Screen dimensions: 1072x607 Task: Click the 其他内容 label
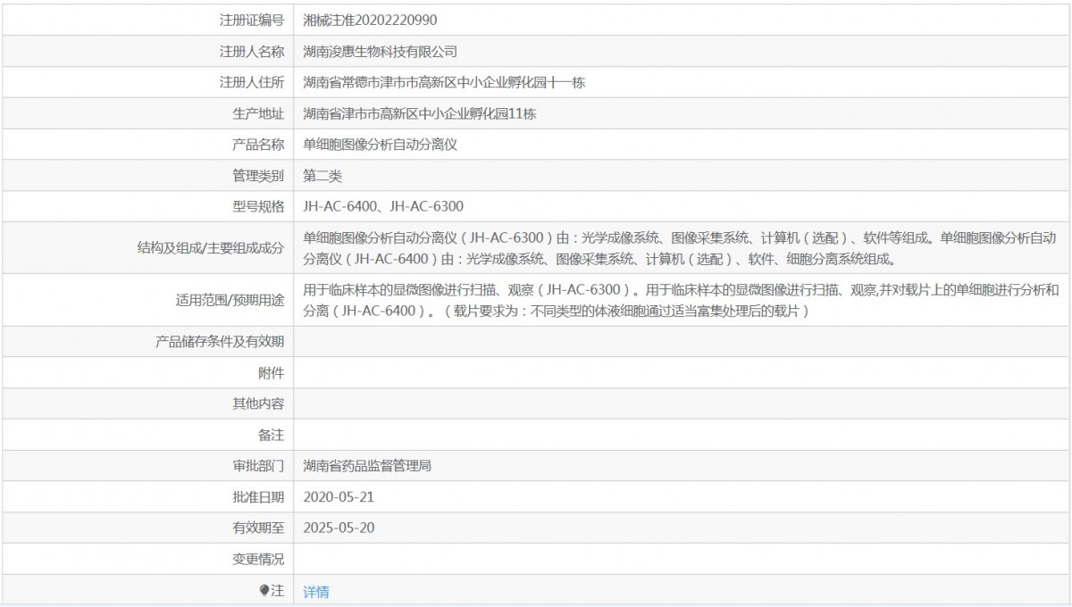pos(258,404)
